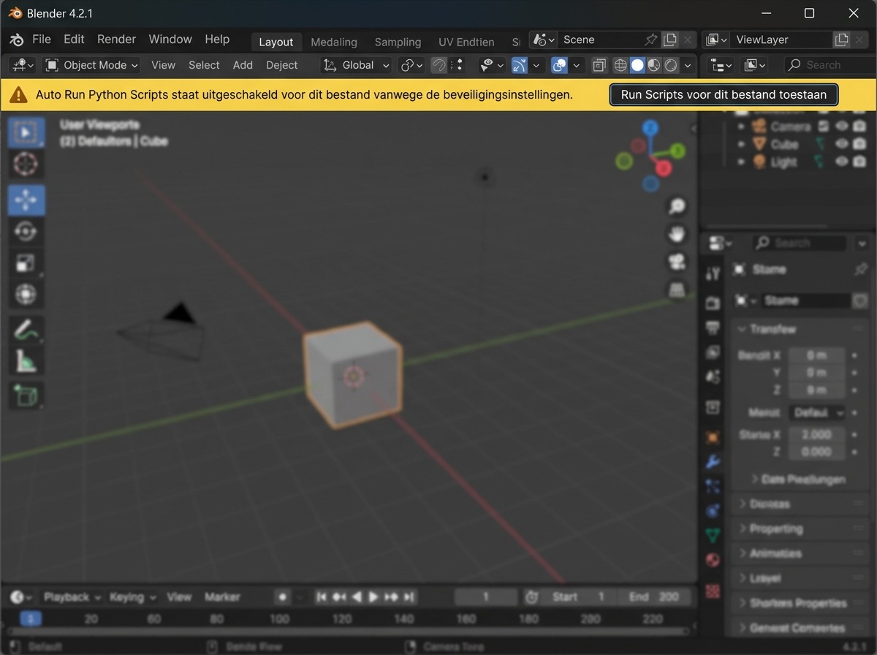877x655 pixels.
Task: Open the Modifiers wrench properties tab
Action: (713, 462)
